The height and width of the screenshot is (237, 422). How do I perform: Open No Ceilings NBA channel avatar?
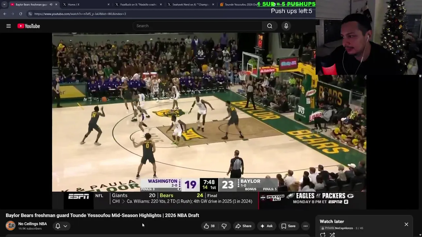click(11, 226)
